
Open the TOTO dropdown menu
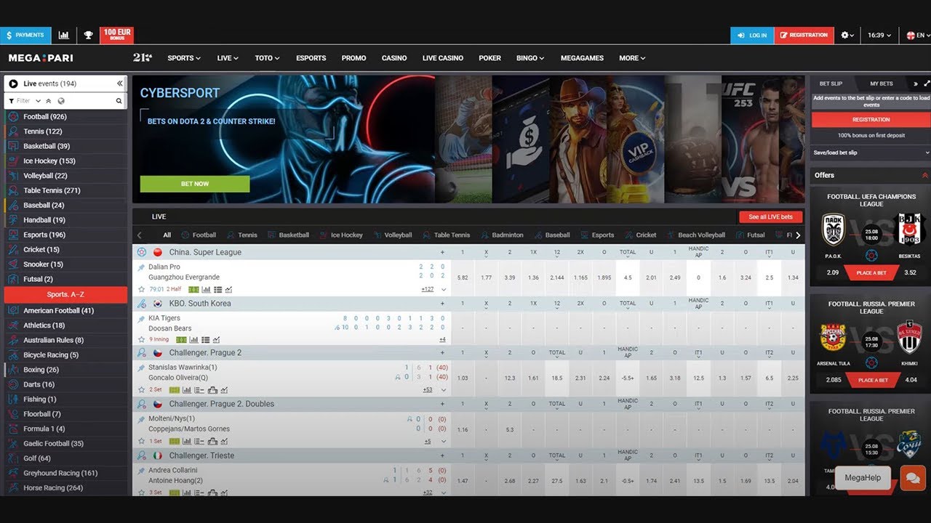pyautogui.click(x=267, y=58)
